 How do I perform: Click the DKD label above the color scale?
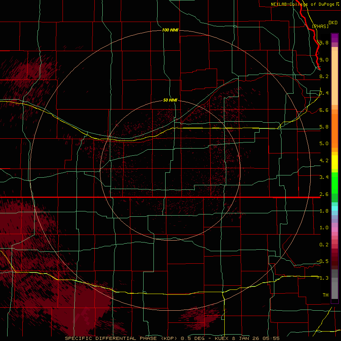pos(333,22)
